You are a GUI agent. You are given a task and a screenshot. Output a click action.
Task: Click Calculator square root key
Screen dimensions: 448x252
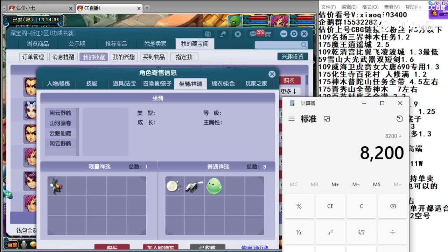(x=362, y=232)
